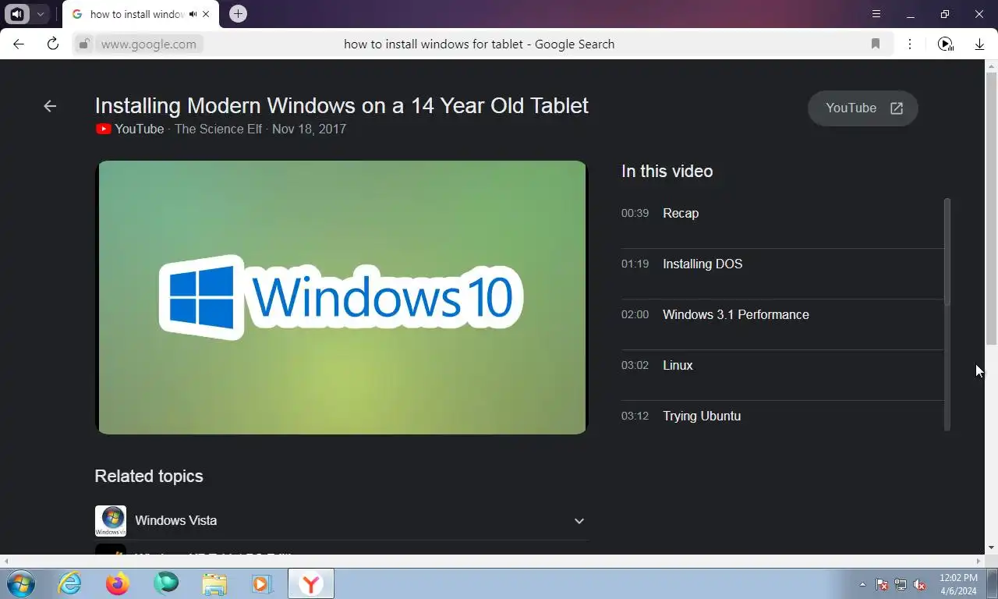The image size is (998, 599).
Task: Click the Windows Vista topic icon
Action: pos(111,521)
